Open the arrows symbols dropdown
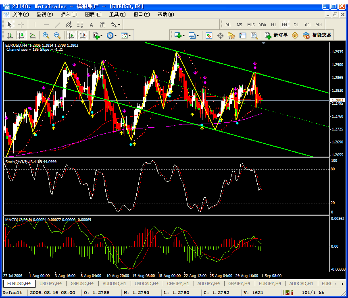The height and width of the screenshot is (298, 348). [x=116, y=25]
